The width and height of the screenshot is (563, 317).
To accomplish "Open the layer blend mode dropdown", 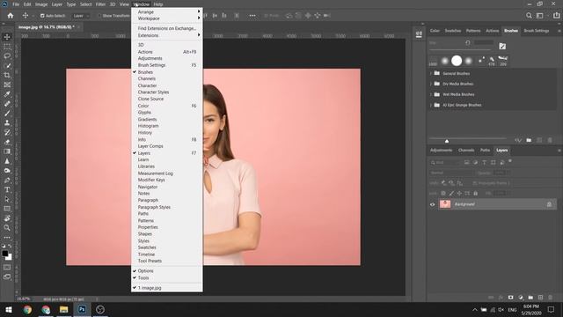I will click(x=451, y=173).
